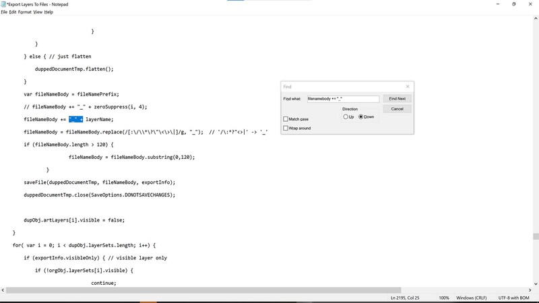The height and width of the screenshot is (303, 539).
Task: Close the Notepad window
Action: point(530,4)
